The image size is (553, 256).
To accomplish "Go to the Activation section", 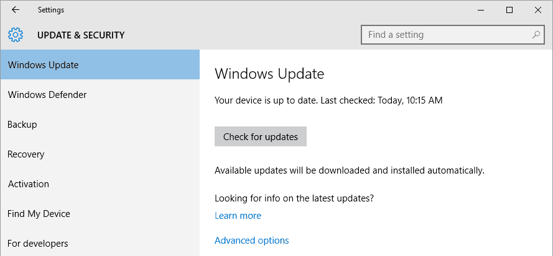I will pos(28,184).
